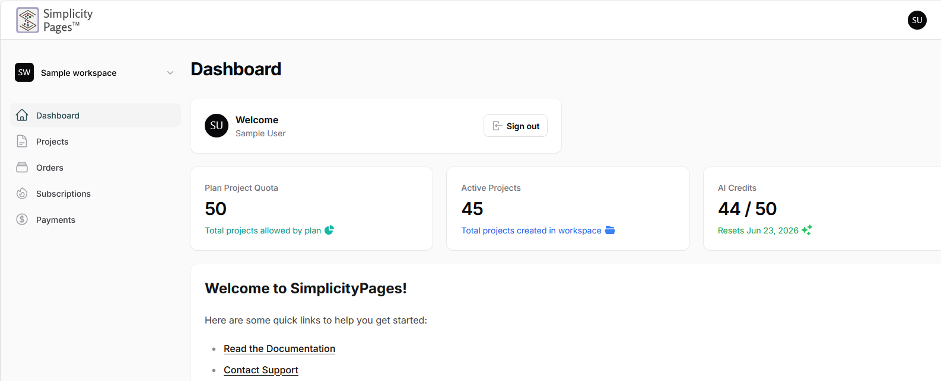Image resolution: width=941 pixels, height=381 pixels.
Task: Expand the Sample workspace dropdown chevron
Action: [x=170, y=73]
